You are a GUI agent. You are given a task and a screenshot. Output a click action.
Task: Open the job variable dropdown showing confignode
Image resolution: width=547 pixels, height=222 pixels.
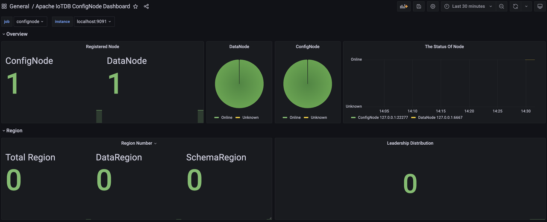pos(30,21)
